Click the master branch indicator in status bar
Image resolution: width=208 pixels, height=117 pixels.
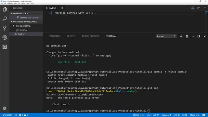(x=7, y=115)
